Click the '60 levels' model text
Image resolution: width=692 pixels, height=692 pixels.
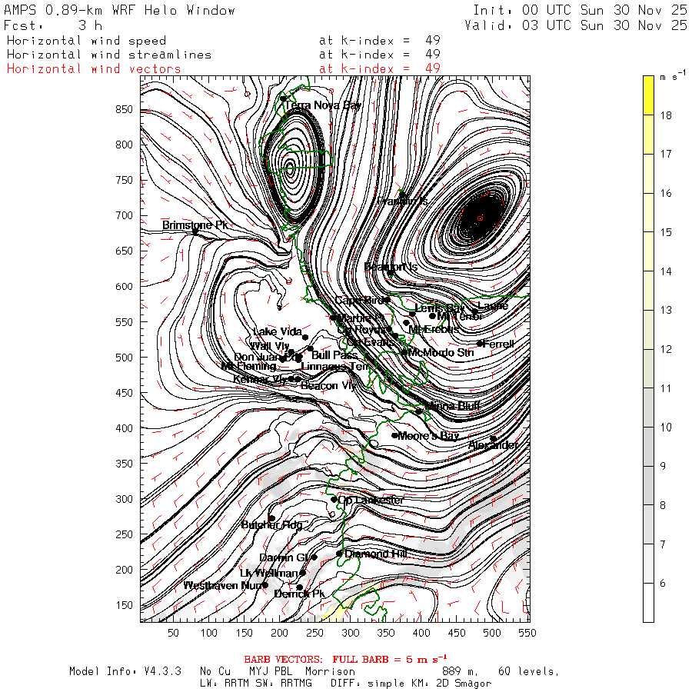click(x=529, y=671)
